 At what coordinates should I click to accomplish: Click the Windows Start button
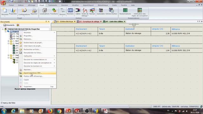tap(4, 111)
